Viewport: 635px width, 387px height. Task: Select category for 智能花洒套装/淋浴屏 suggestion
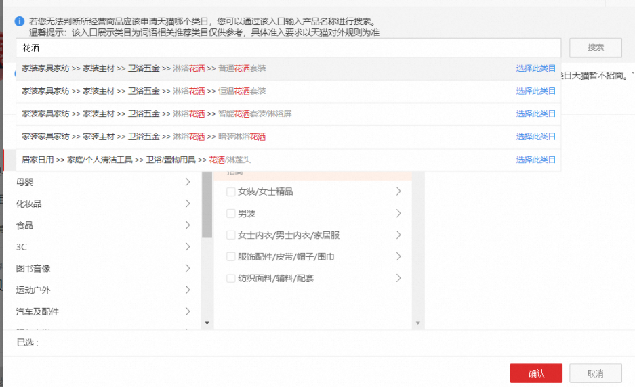point(535,114)
